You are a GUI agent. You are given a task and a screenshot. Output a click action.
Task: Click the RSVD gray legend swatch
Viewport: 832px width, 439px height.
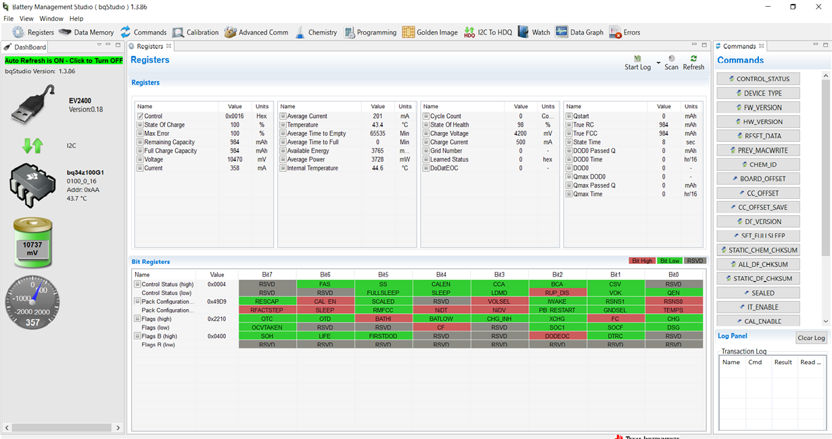695,261
